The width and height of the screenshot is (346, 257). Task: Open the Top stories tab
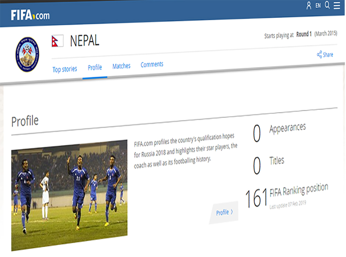(65, 69)
